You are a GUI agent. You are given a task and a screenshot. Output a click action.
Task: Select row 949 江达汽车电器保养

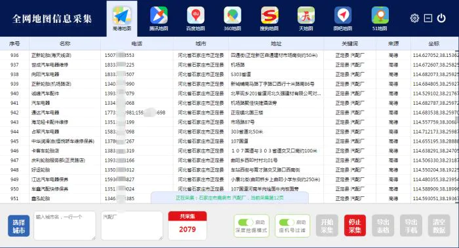(229, 179)
